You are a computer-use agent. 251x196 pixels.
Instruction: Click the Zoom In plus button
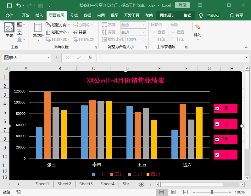coord(230,192)
